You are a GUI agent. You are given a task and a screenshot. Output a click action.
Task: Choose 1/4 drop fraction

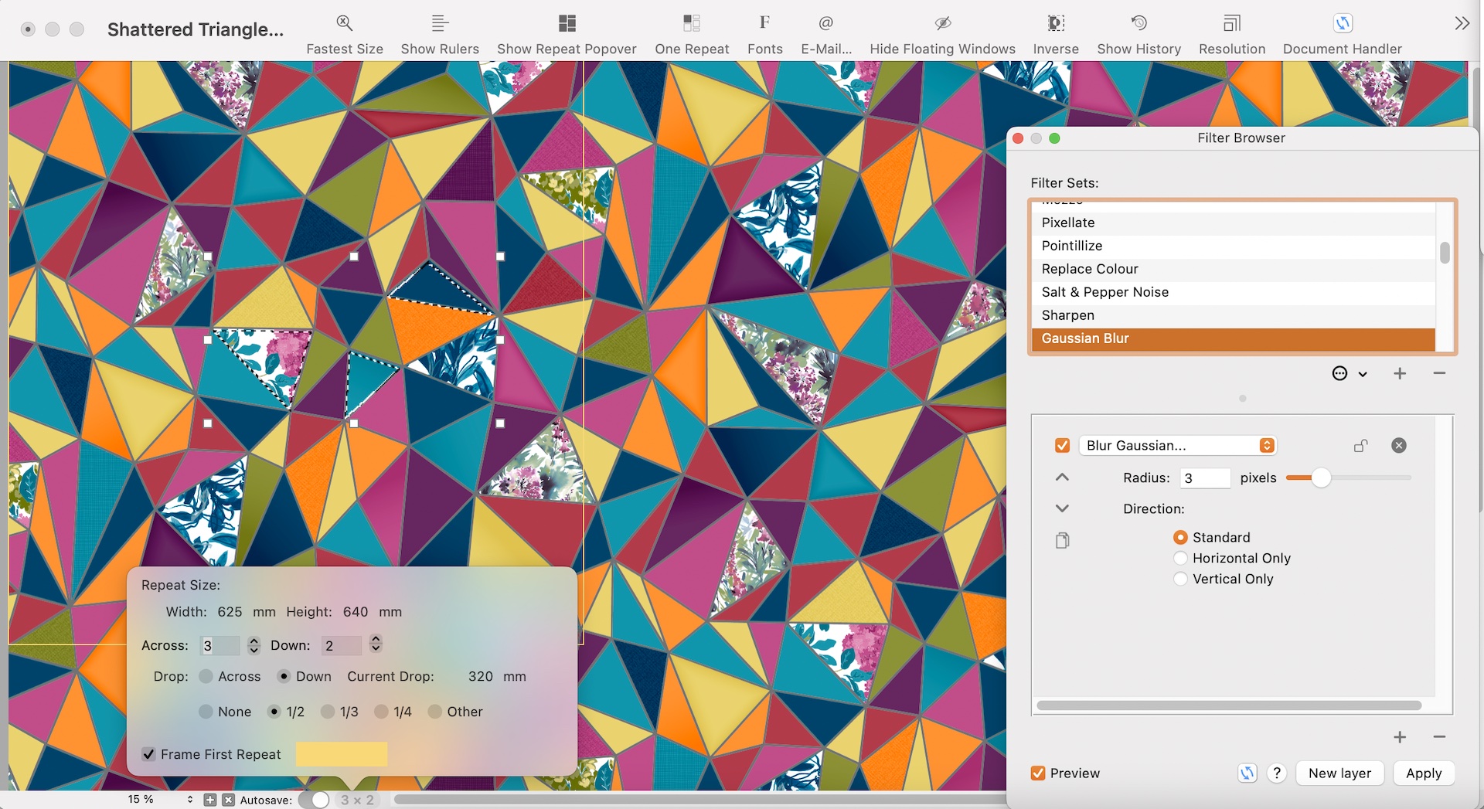[381, 712]
